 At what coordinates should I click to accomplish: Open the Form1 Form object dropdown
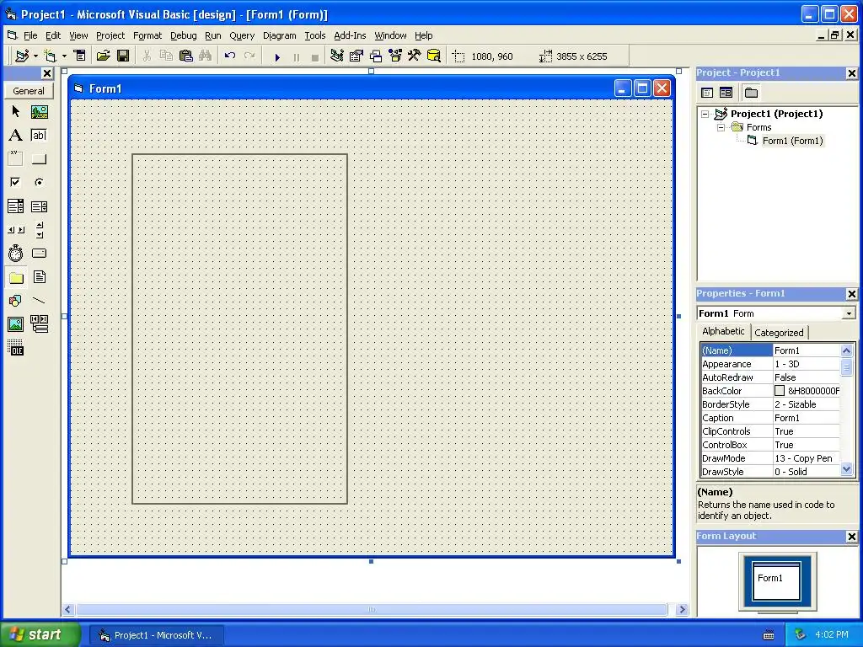850,313
